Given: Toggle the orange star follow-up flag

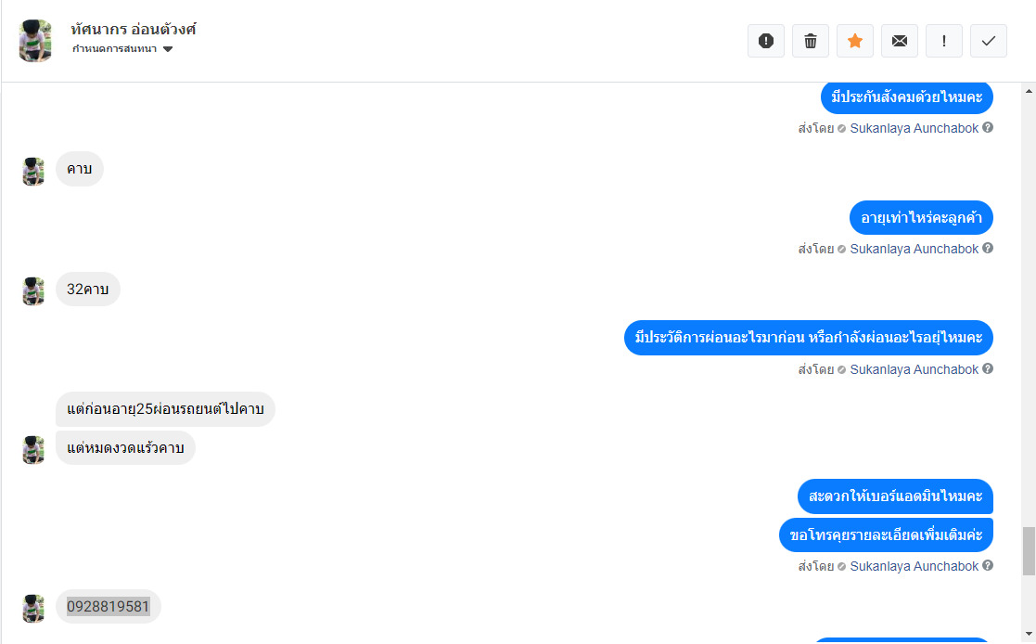Looking at the screenshot, I should click(x=855, y=41).
